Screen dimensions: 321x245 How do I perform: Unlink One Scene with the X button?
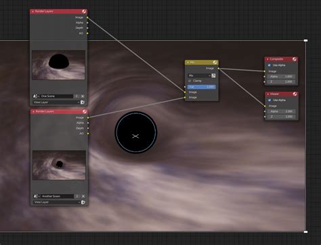coord(83,96)
